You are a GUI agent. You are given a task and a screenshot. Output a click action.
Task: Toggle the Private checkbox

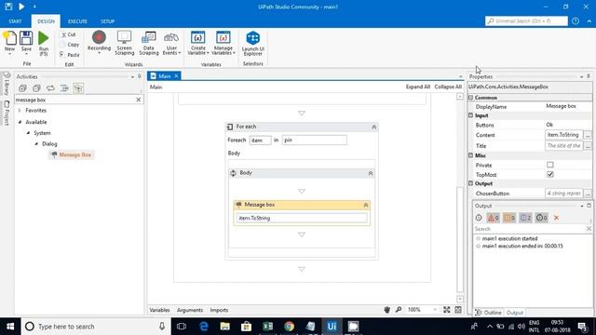550,165
